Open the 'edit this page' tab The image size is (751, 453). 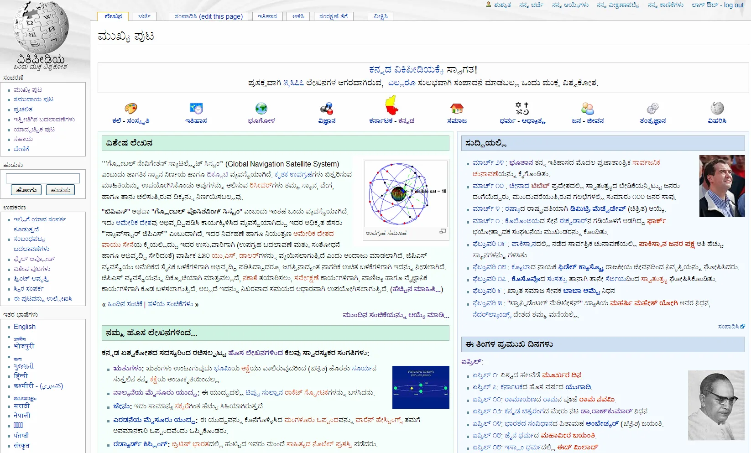tap(209, 16)
